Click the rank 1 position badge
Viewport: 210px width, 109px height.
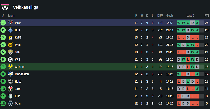tap(3, 23)
